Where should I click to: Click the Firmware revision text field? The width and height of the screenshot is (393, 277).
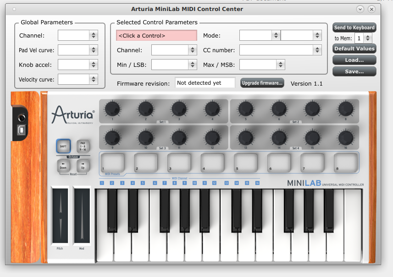tap(205, 83)
